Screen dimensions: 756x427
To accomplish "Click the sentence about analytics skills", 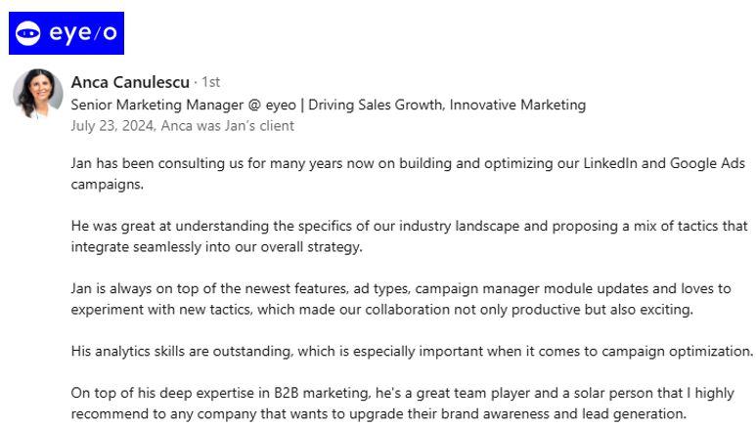I will 412,351.
